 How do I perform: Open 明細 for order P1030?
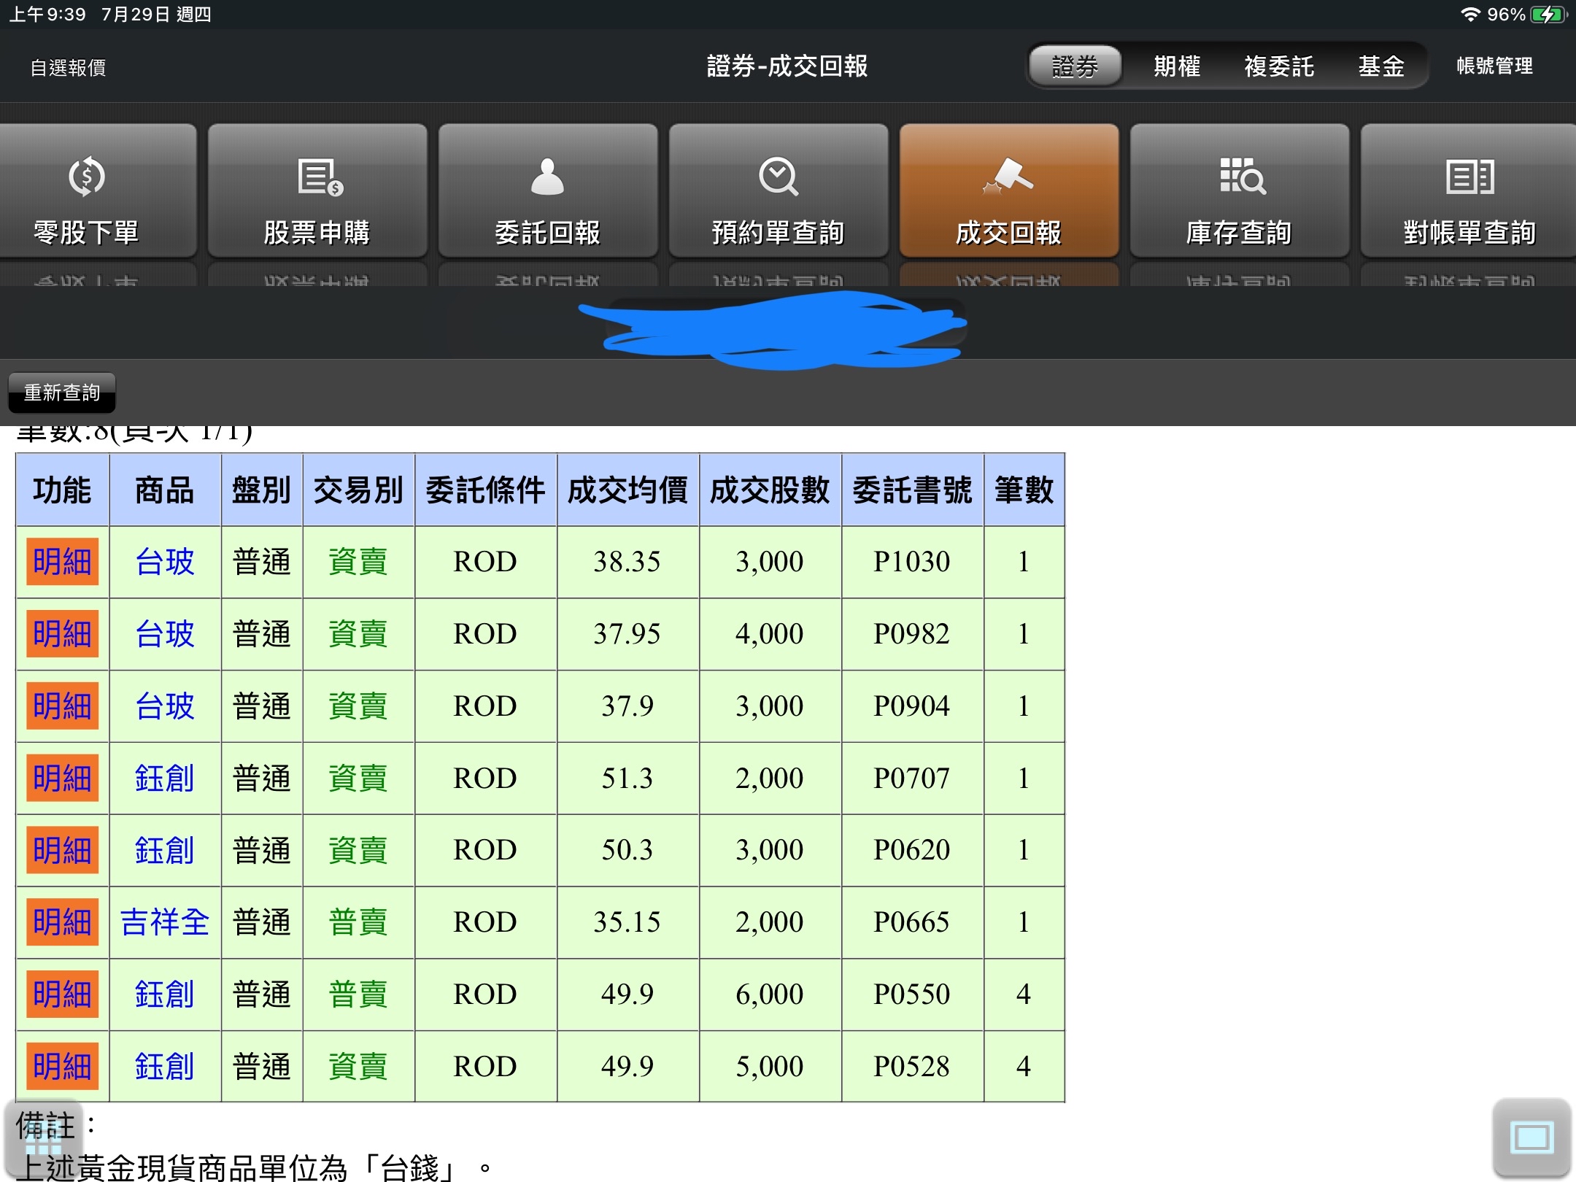click(x=62, y=562)
